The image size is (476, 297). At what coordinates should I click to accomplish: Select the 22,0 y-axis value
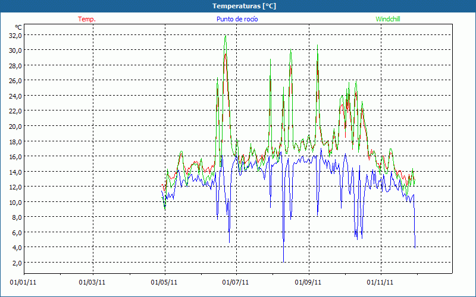[x=15, y=111]
